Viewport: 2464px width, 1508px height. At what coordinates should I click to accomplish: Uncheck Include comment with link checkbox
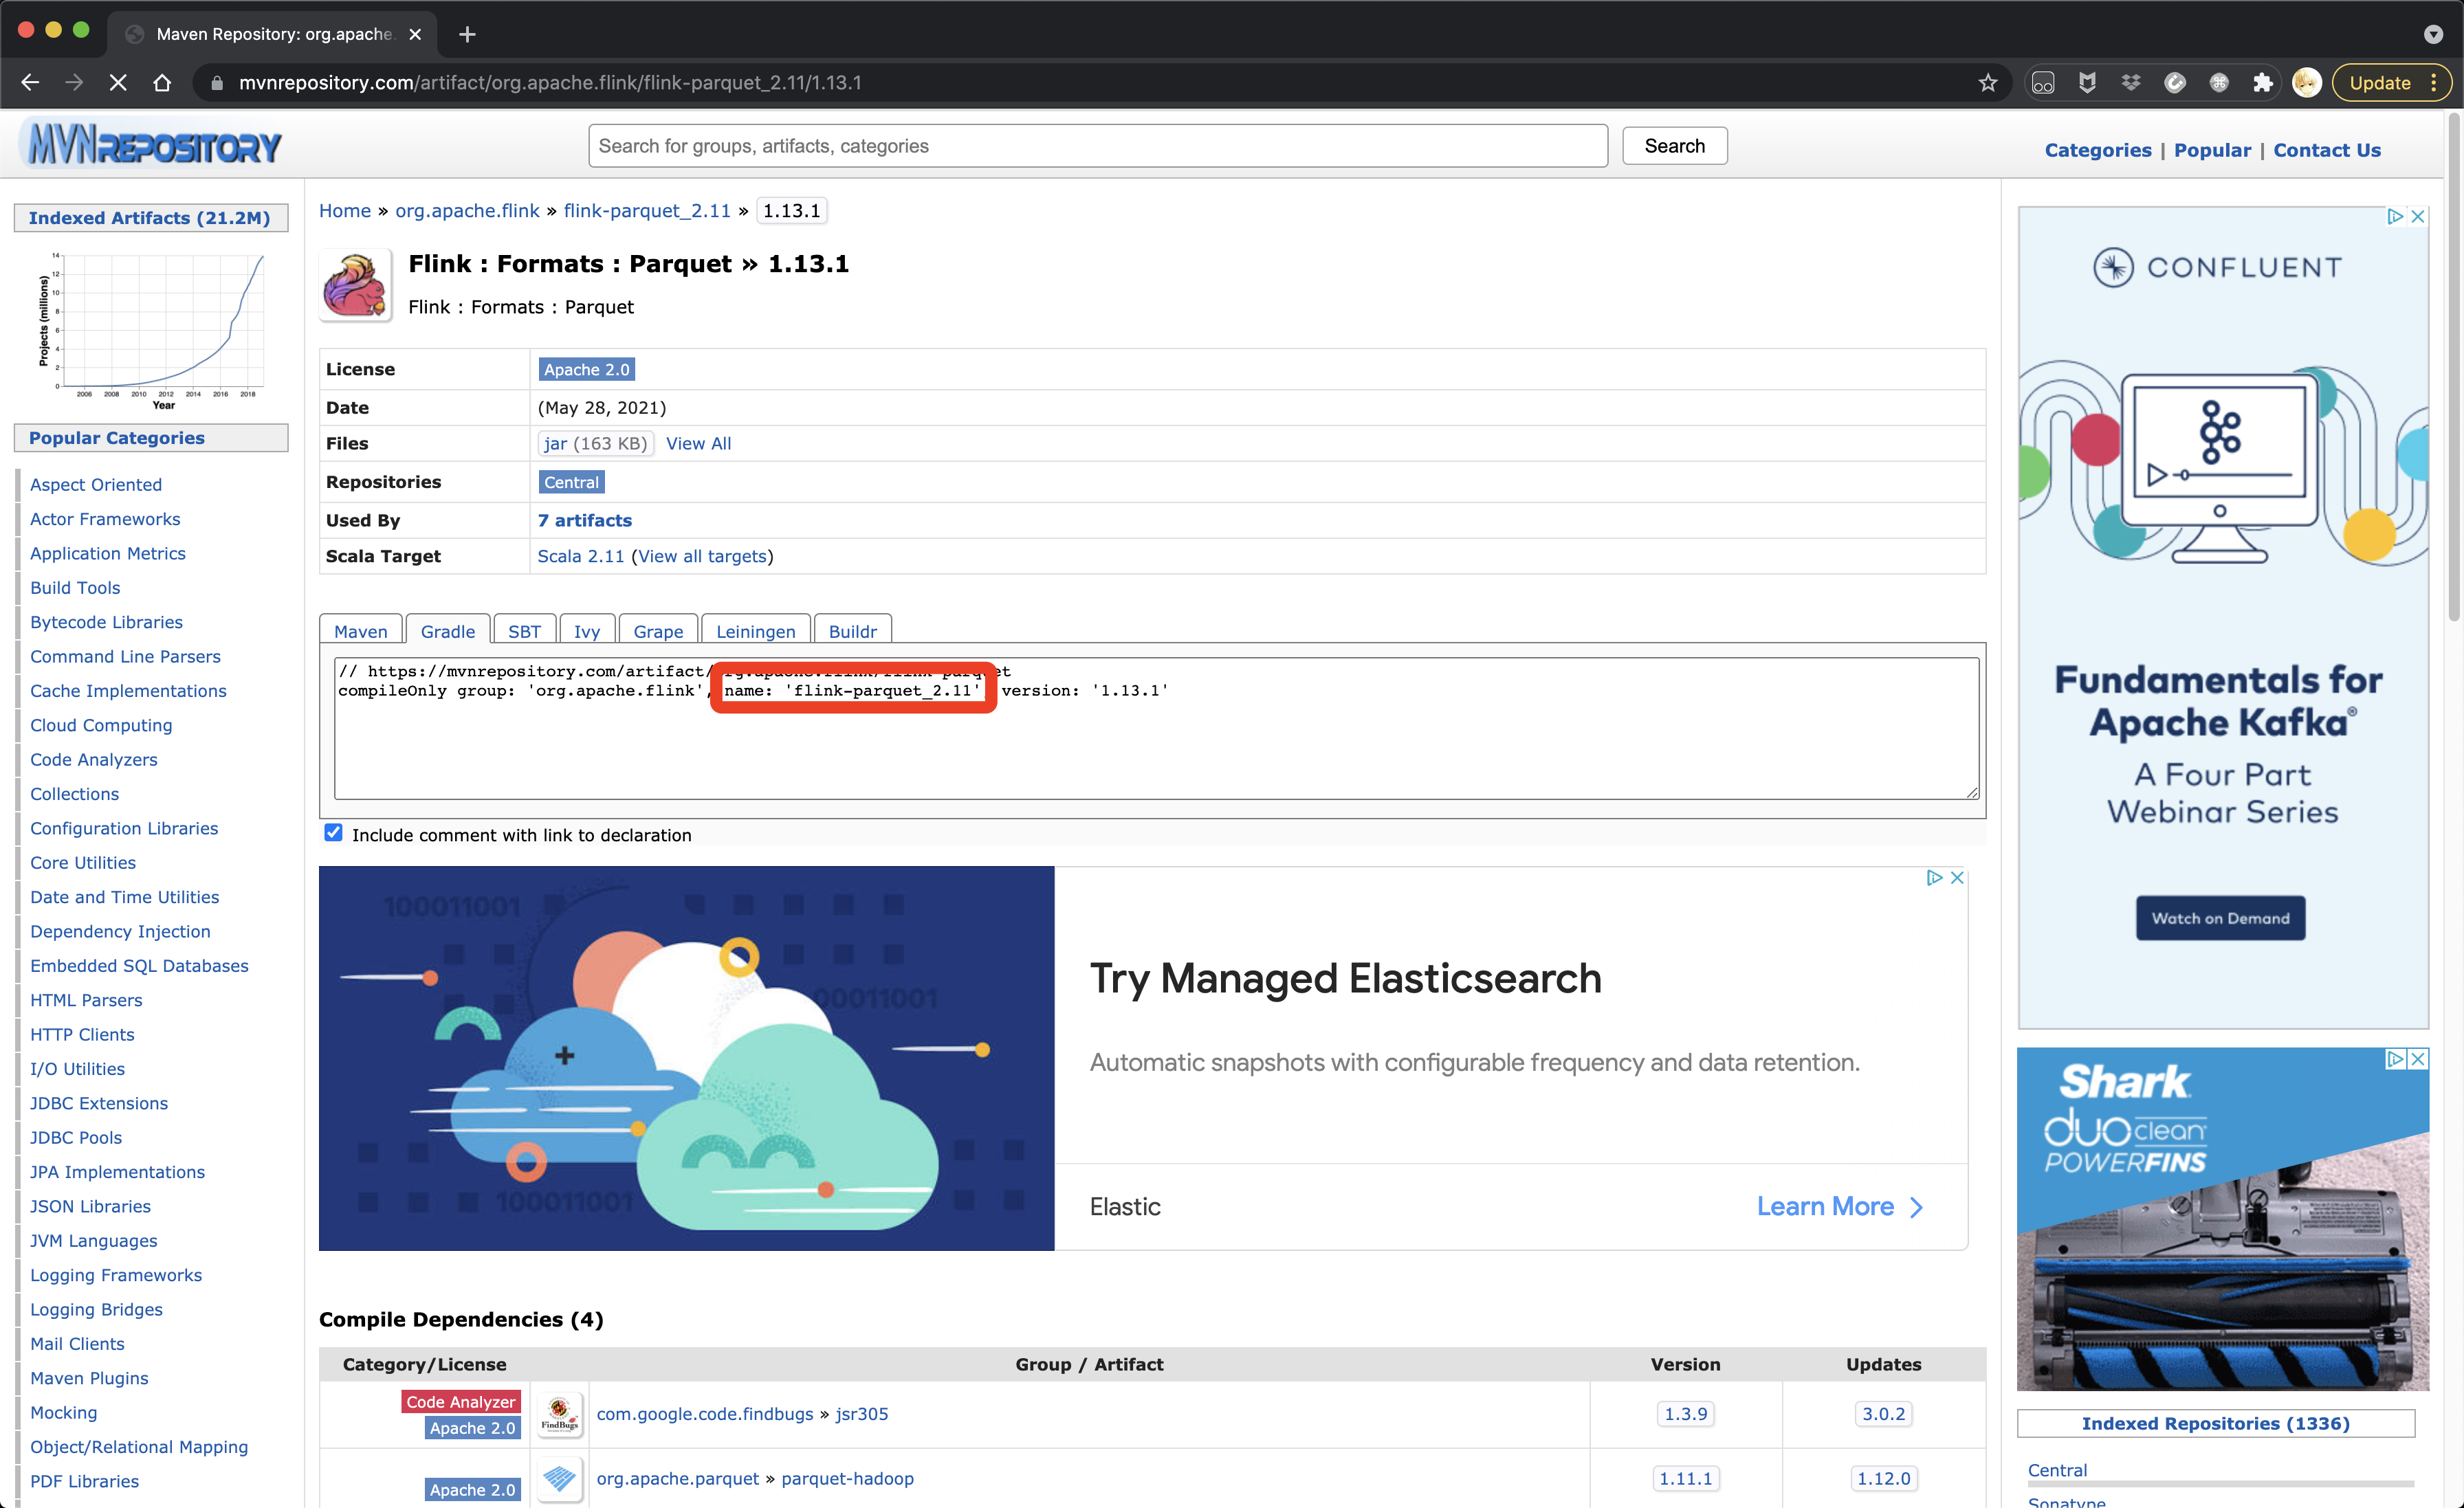[x=333, y=833]
